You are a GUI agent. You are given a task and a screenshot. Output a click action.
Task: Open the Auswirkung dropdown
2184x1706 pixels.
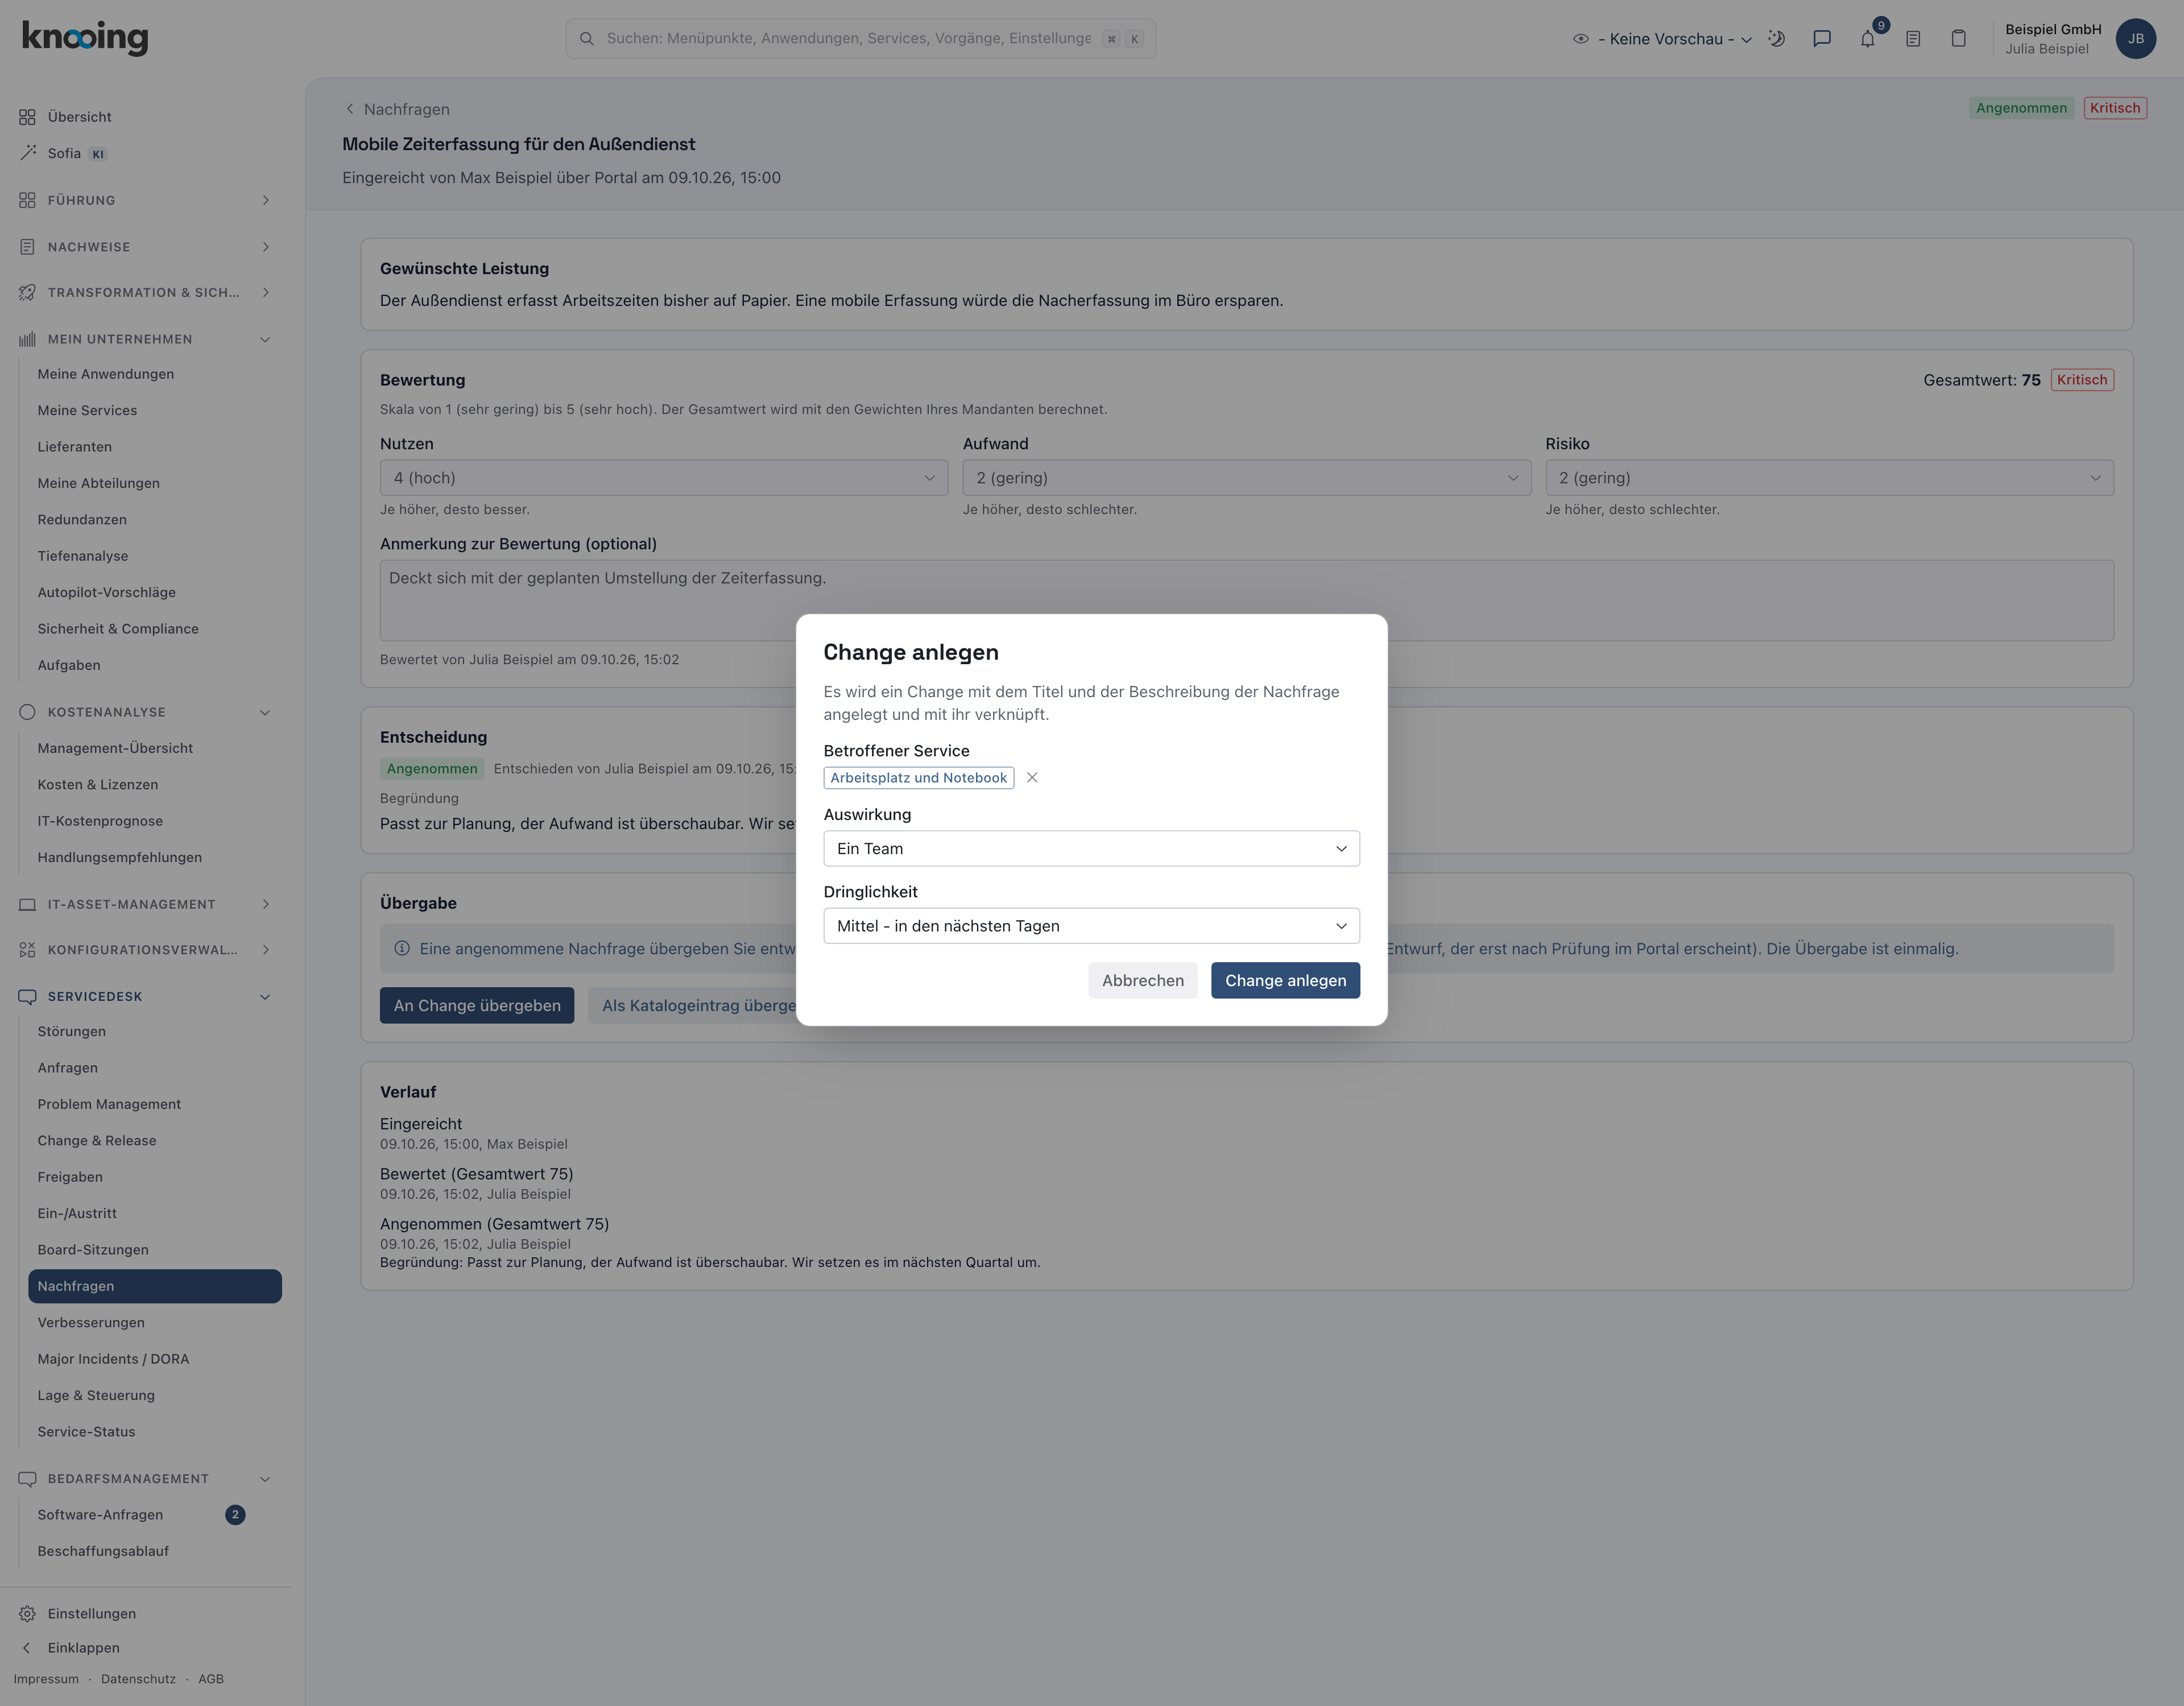tap(1091, 848)
